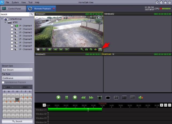This screenshot has height=124, width=172.
Task: Click the zoom magnifier icon in Window01
Action: click(82, 50)
